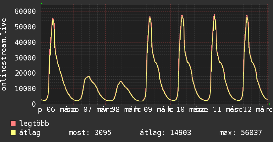
Task: Click the 'átlag: 14903' statistic
Action: click(165, 133)
